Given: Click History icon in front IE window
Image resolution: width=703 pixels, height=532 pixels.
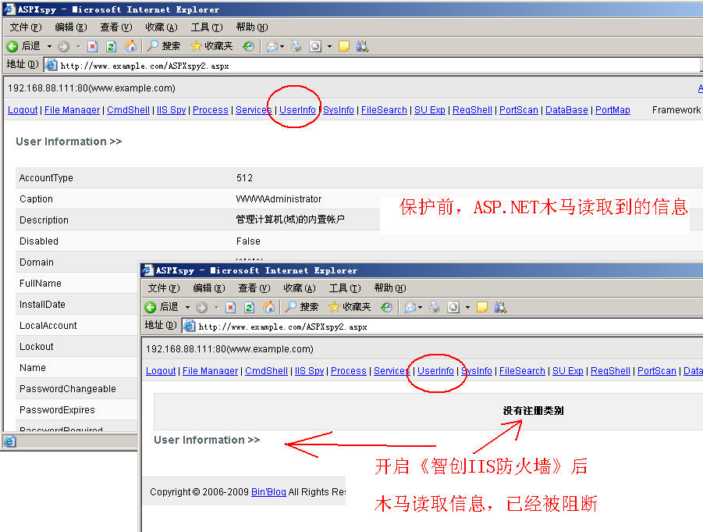Looking at the screenshot, I should (x=386, y=307).
